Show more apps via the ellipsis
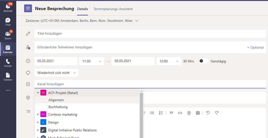The image size is (268, 138). pyautogui.click(x=8, y=90)
